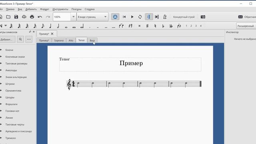Select voice 4 button
256x144 pixels.
[201, 26]
